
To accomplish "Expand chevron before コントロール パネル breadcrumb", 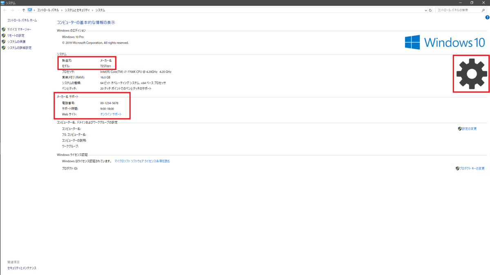I will click(x=34, y=10).
